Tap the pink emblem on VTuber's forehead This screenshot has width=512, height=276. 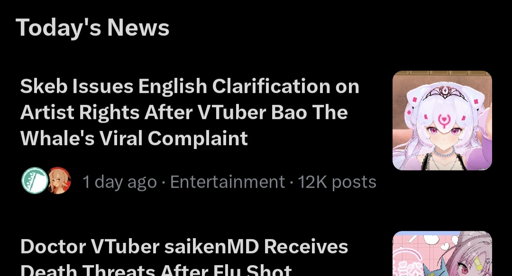[x=444, y=120]
